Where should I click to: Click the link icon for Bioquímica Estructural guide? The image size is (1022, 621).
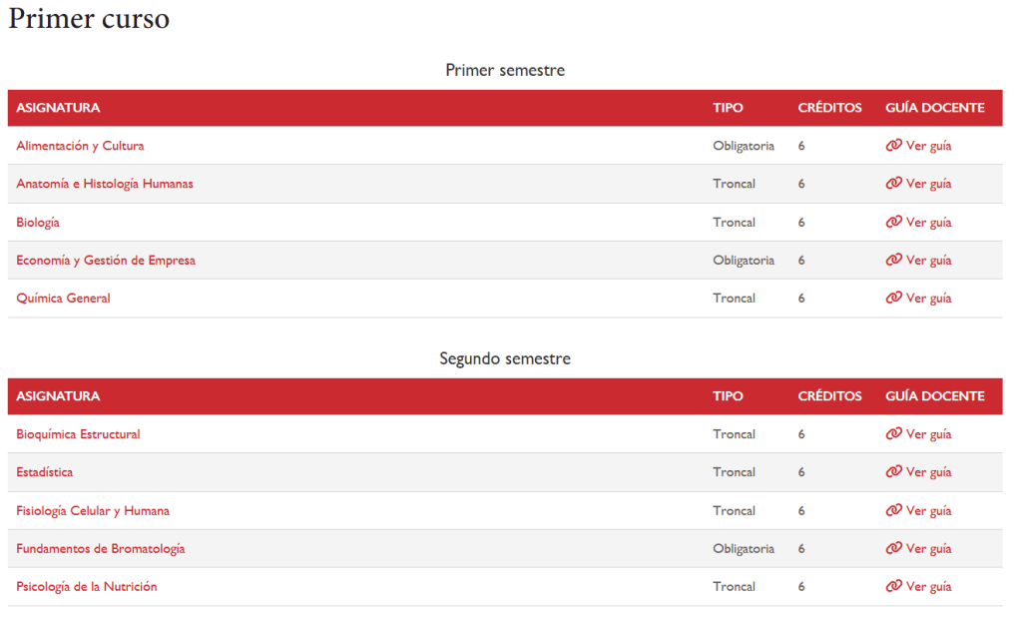tap(893, 433)
